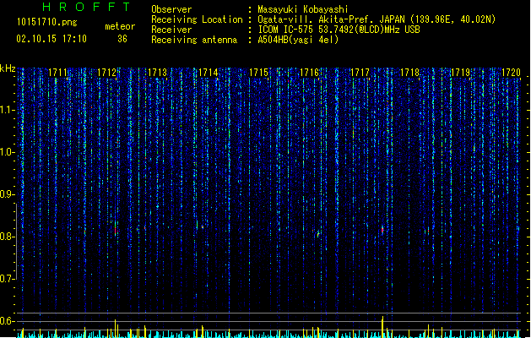The width and height of the screenshot is (531, 338).
Task: Click the 1720 time marker
Action: pyautogui.click(x=511, y=73)
